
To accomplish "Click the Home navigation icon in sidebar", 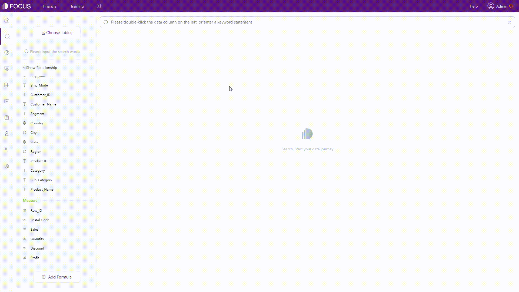I will (x=7, y=20).
